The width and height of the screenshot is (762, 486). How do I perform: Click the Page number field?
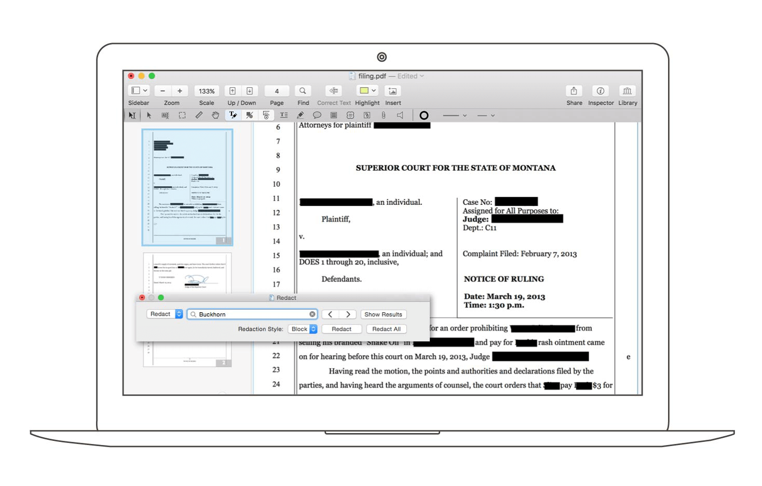(x=277, y=91)
